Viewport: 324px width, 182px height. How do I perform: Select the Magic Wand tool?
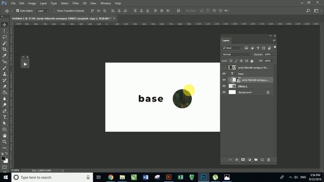[5, 43]
